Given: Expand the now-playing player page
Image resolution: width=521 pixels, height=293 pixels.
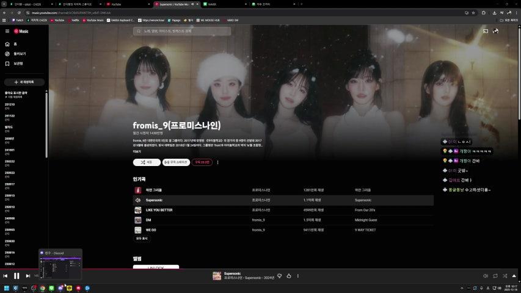Looking at the screenshot, I should [514, 276].
